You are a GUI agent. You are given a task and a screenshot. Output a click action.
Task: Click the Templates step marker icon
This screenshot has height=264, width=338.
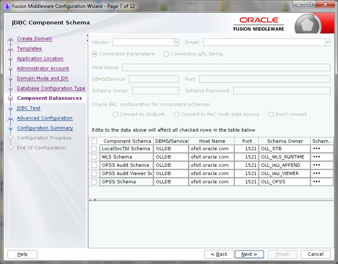click(x=11, y=49)
